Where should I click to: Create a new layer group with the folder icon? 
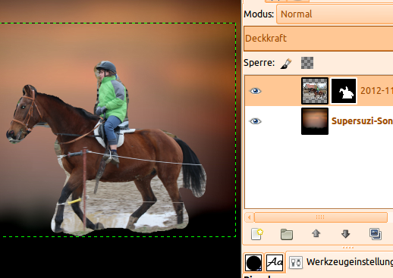(287, 234)
